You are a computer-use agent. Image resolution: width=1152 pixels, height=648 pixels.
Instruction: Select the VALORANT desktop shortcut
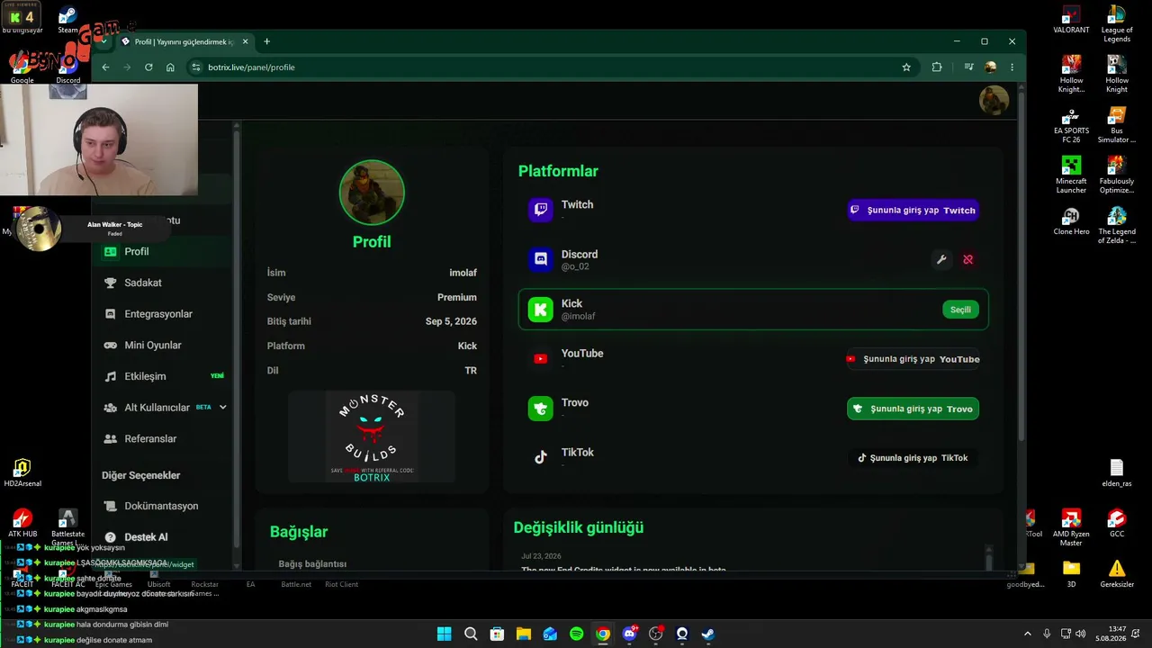point(1071,20)
